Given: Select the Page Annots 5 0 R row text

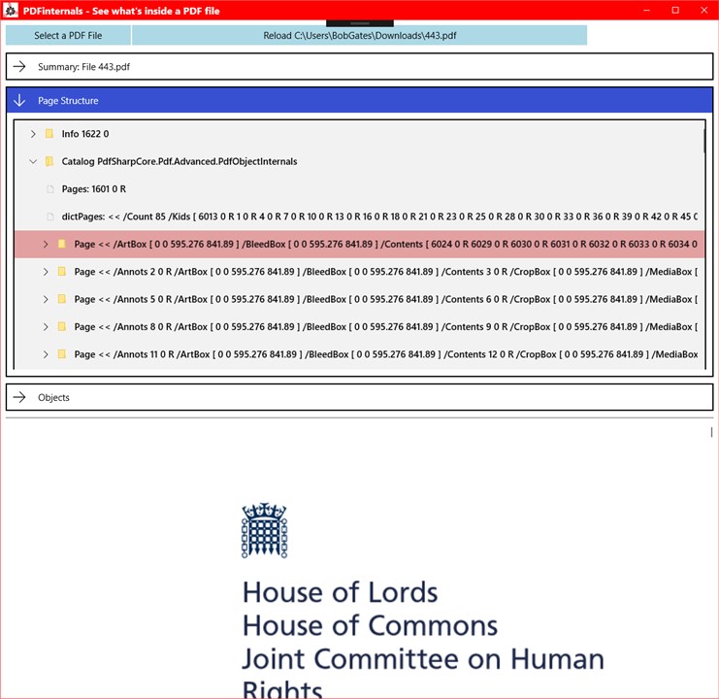Looking at the screenshot, I should point(386,299).
